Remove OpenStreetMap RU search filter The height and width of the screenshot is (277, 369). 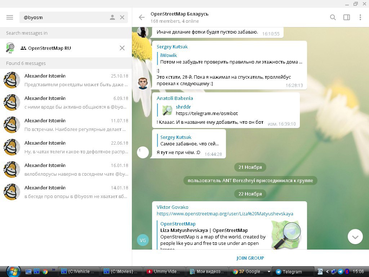[122, 48]
